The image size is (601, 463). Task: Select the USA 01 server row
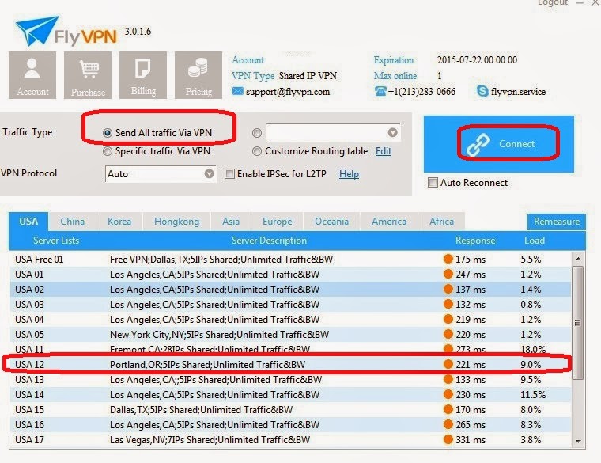pyautogui.click(x=290, y=275)
